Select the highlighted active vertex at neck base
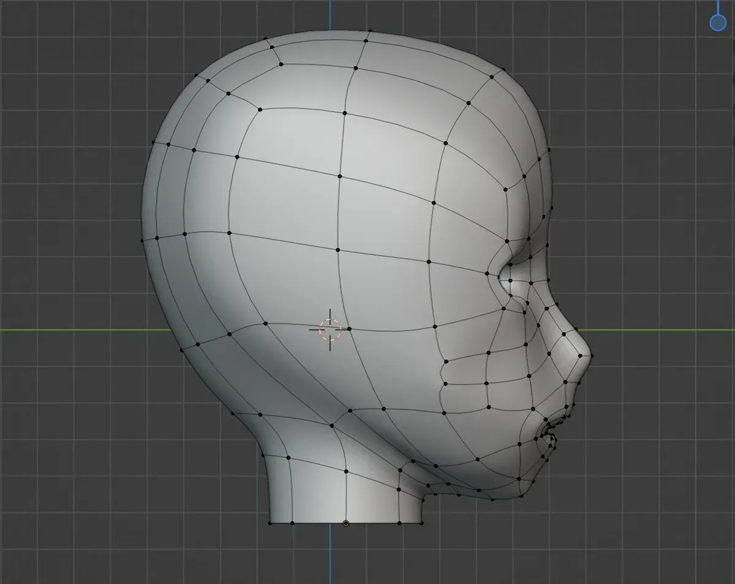Image resolution: width=735 pixels, height=584 pixels. click(345, 523)
